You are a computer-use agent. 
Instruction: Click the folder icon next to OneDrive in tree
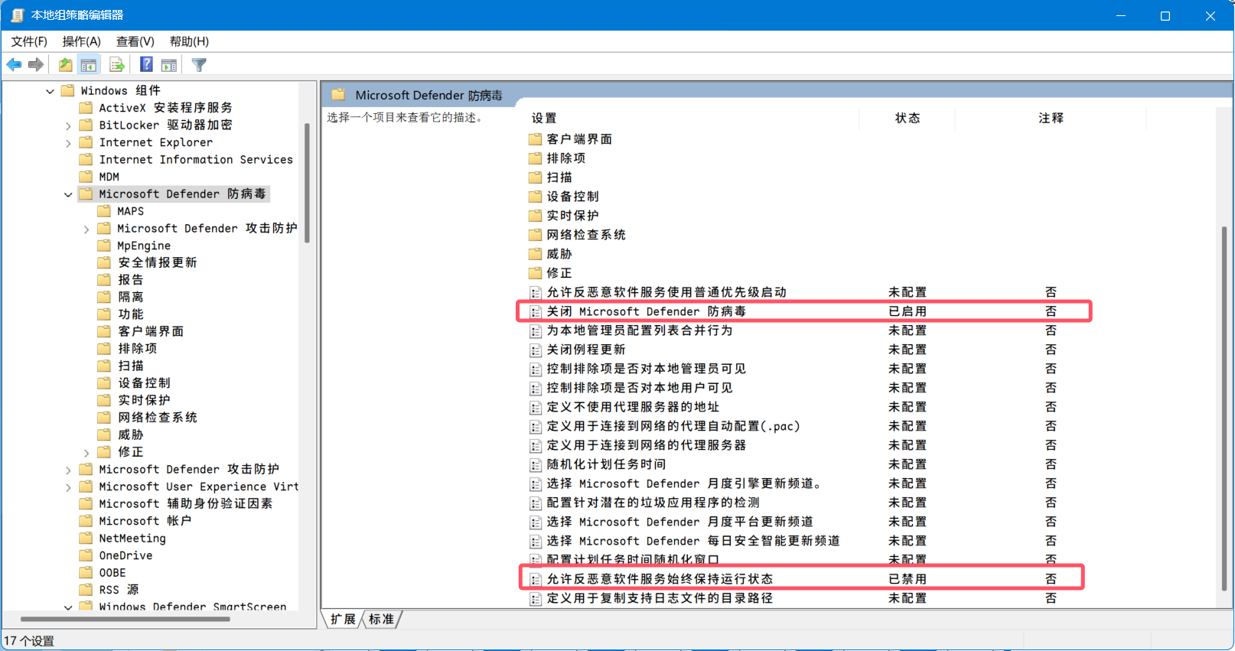[86, 555]
